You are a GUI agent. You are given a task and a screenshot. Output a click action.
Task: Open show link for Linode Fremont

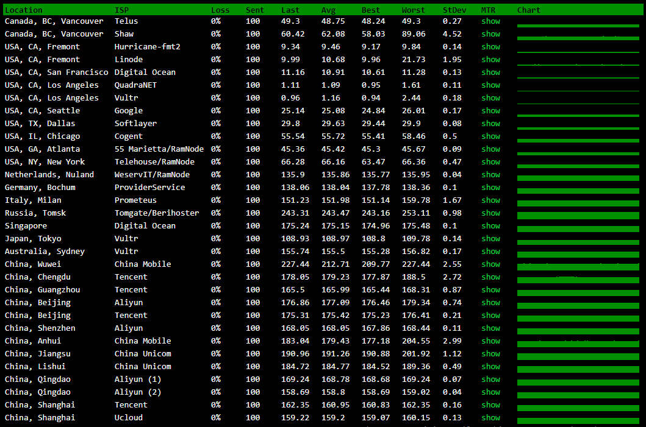(x=490, y=59)
